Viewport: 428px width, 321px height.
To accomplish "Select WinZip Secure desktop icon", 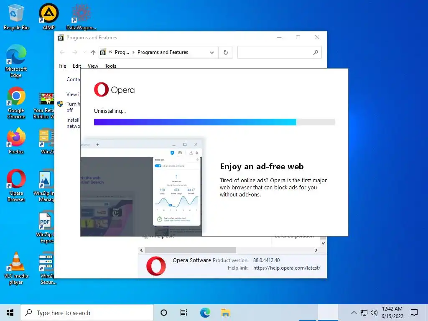I will tap(46, 269).
